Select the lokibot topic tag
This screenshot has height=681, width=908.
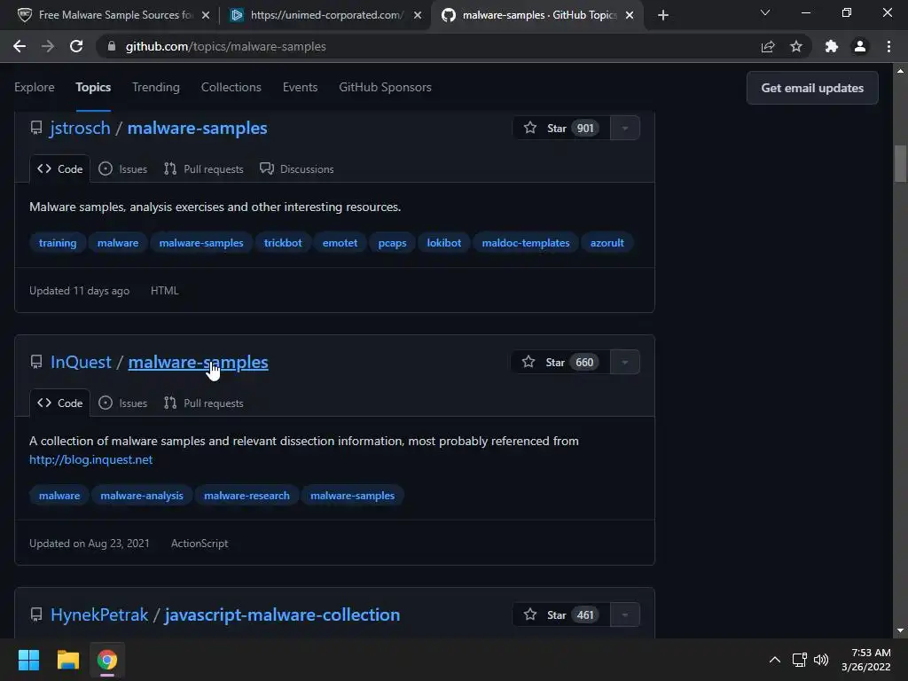(x=444, y=243)
